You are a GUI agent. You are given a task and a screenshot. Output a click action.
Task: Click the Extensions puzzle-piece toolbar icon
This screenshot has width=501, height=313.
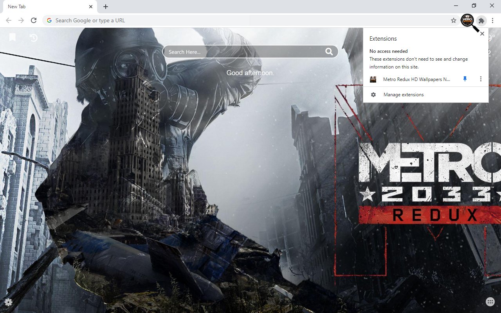482,20
